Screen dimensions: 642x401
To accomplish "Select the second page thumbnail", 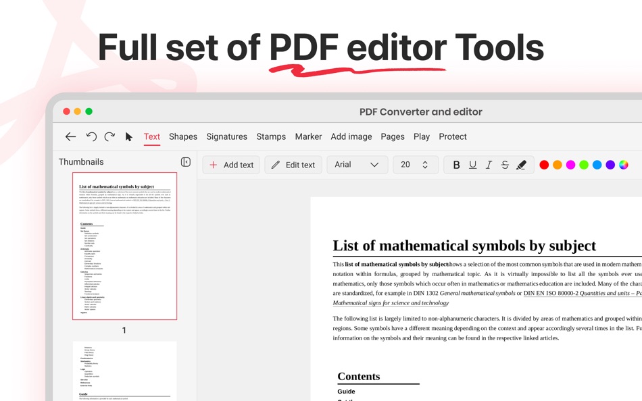I will point(124,371).
